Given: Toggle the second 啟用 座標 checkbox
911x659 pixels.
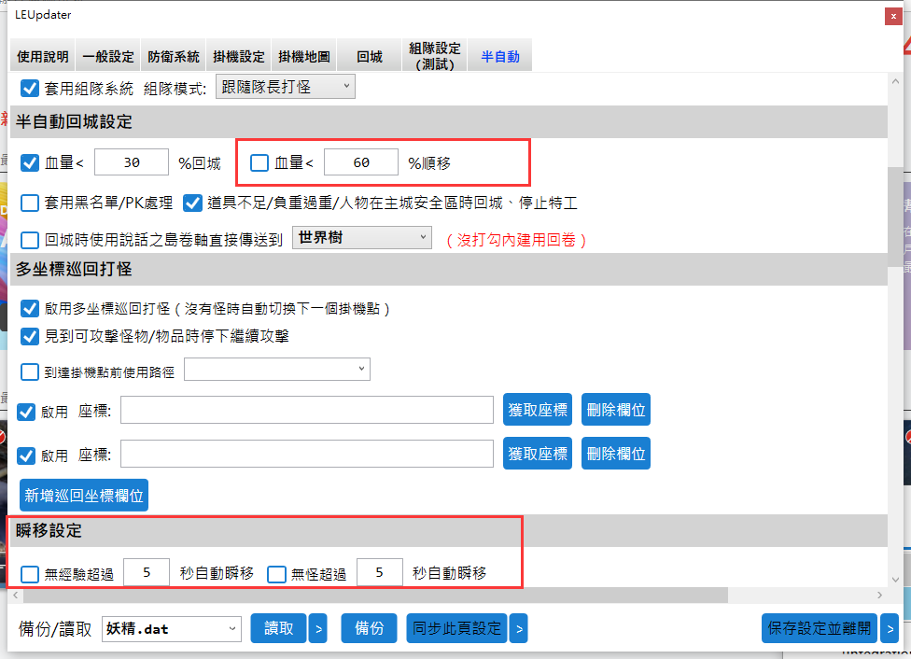Looking at the screenshot, I should (26, 456).
